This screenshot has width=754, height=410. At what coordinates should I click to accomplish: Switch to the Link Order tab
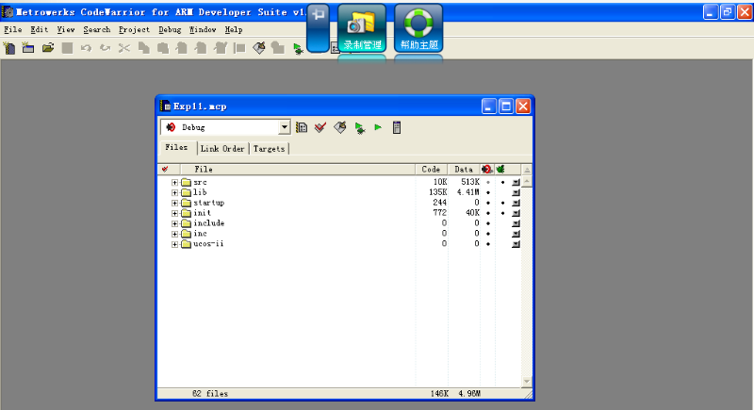pos(222,149)
